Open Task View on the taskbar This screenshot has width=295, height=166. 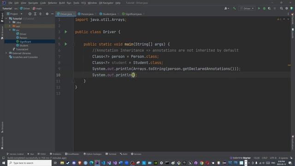(55, 163)
